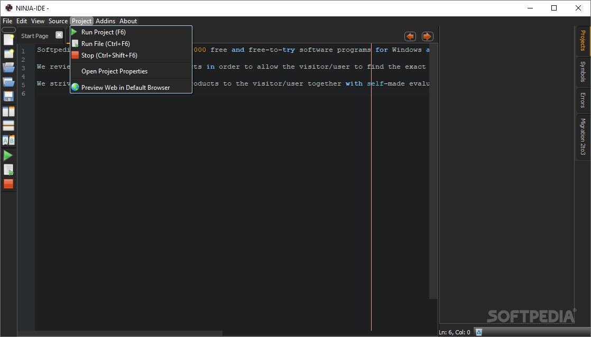Choose Run Project (F6) from menu

pyautogui.click(x=131, y=32)
